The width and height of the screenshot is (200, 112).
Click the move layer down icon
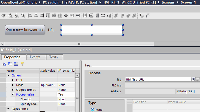[x=147, y=16]
